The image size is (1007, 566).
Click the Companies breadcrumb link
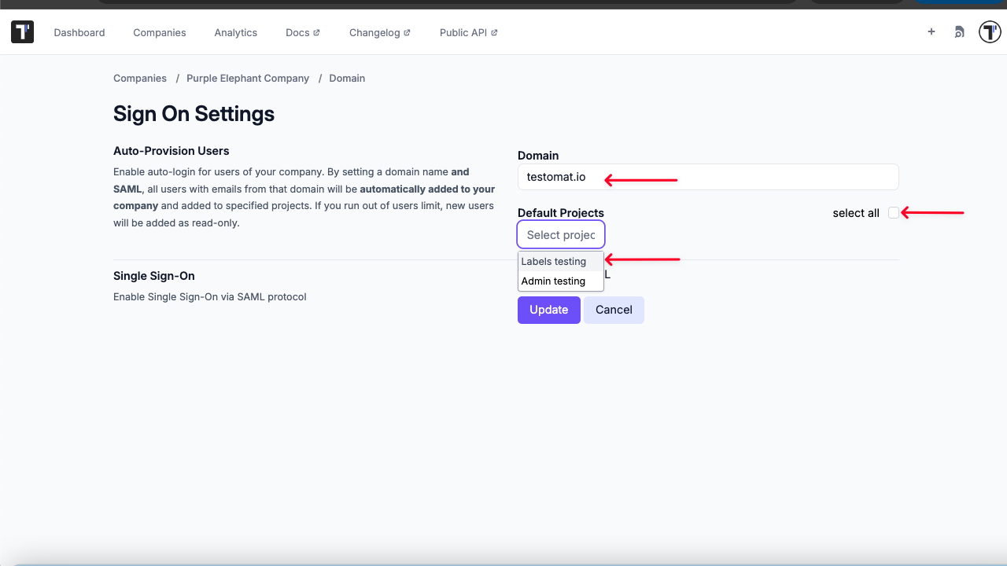tap(139, 78)
